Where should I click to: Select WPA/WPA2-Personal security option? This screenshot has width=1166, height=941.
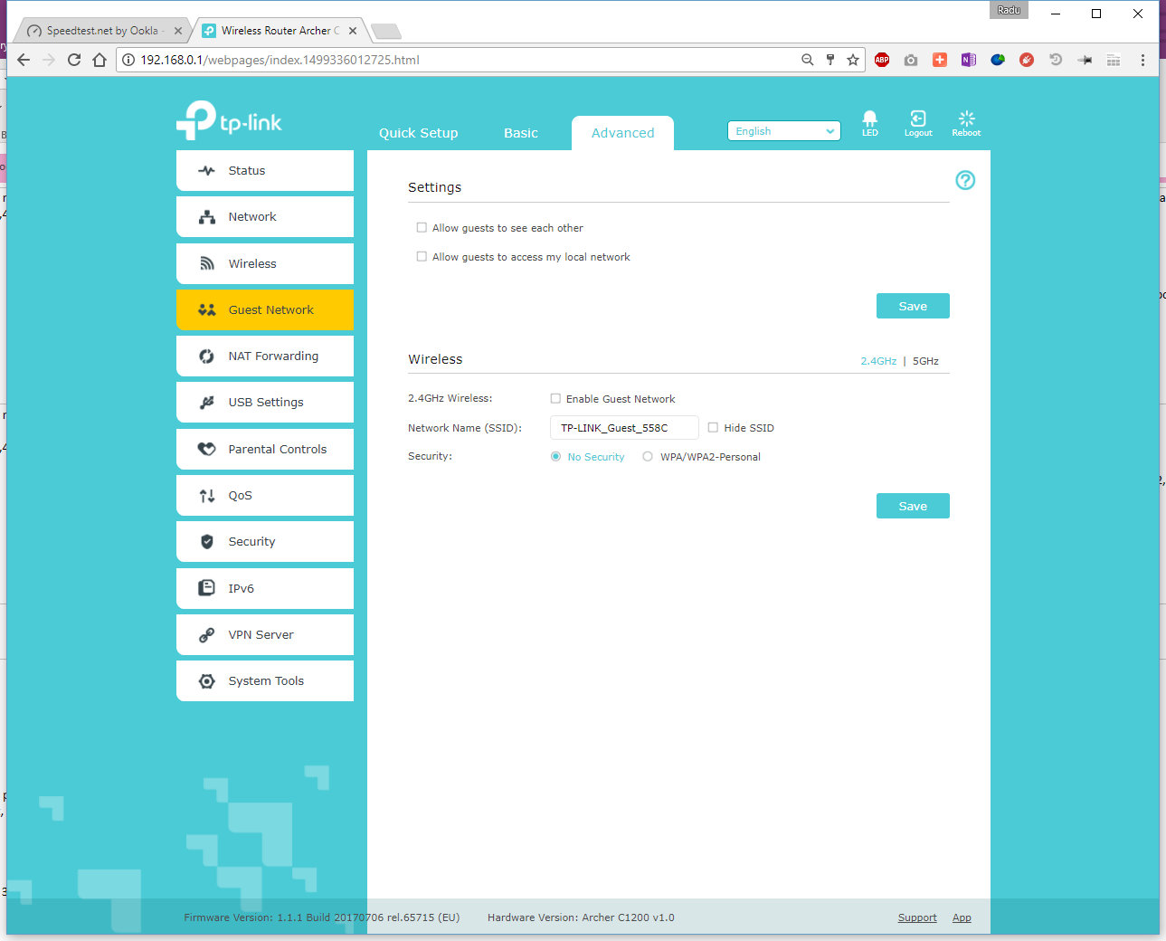pyautogui.click(x=648, y=457)
